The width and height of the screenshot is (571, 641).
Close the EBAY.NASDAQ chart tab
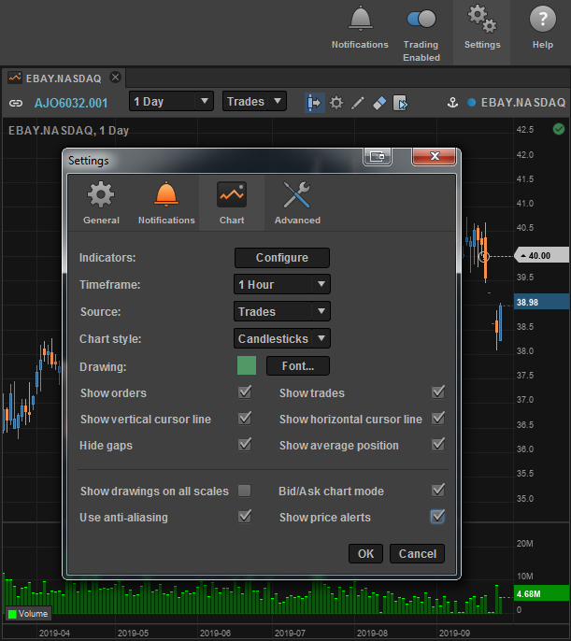coord(115,78)
